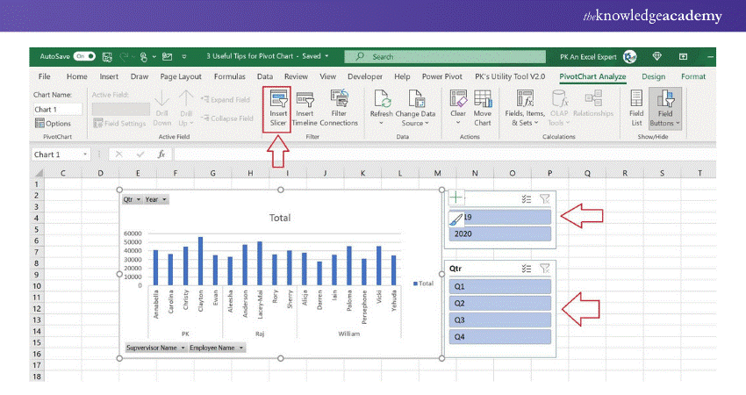Screen dimensions: 746x395
Task: Click the Chart Name input field
Action: coord(58,109)
